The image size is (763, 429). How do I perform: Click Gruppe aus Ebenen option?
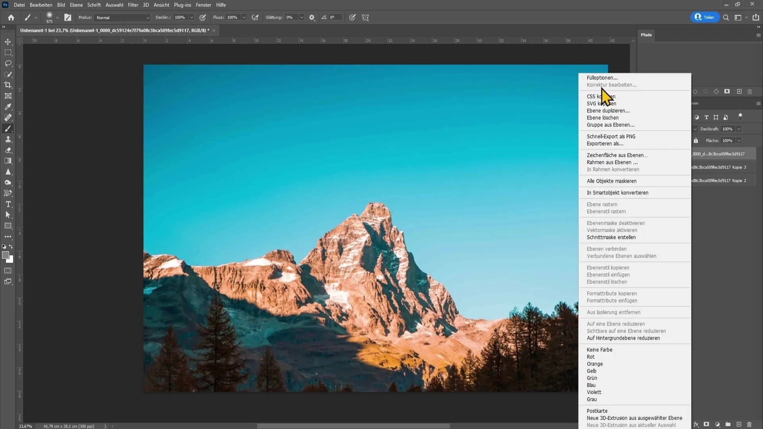(x=612, y=125)
